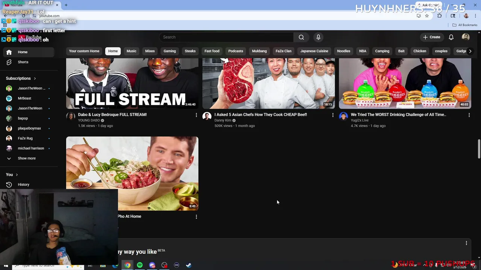Click the YOUNG DABO channel avatar
This screenshot has width=481, height=270.
pos(71,116)
